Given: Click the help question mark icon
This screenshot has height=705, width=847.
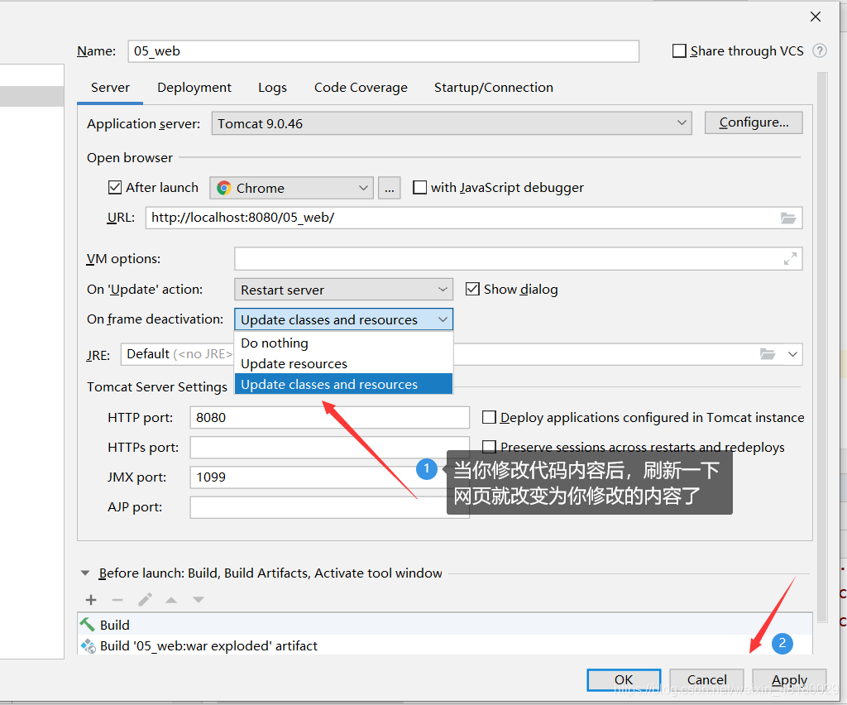Looking at the screenshot, I should coord(820,50).
